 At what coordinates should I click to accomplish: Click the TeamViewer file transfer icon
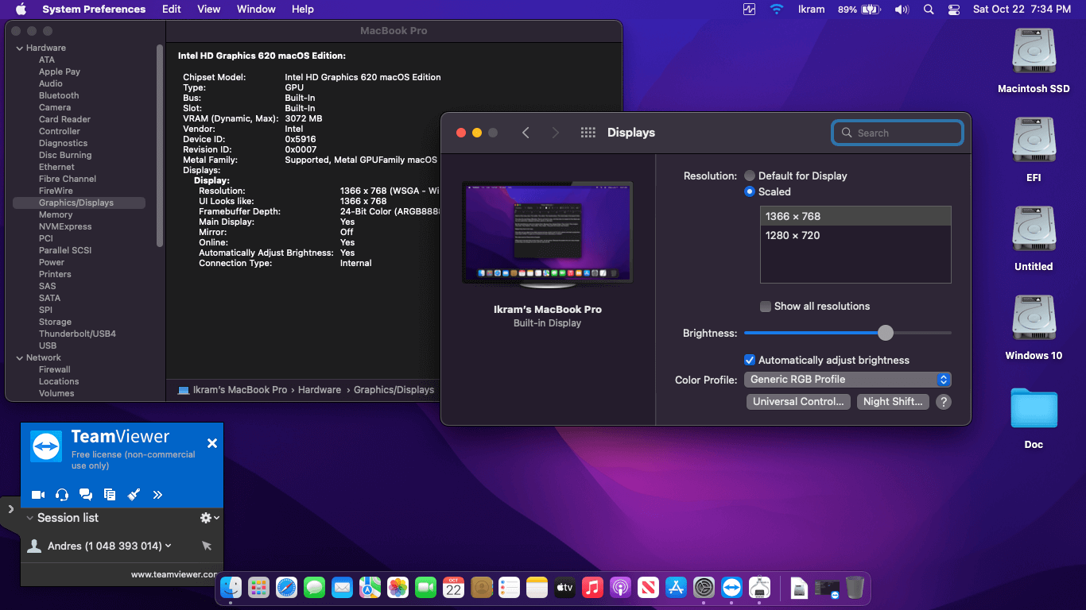(110, 495)
